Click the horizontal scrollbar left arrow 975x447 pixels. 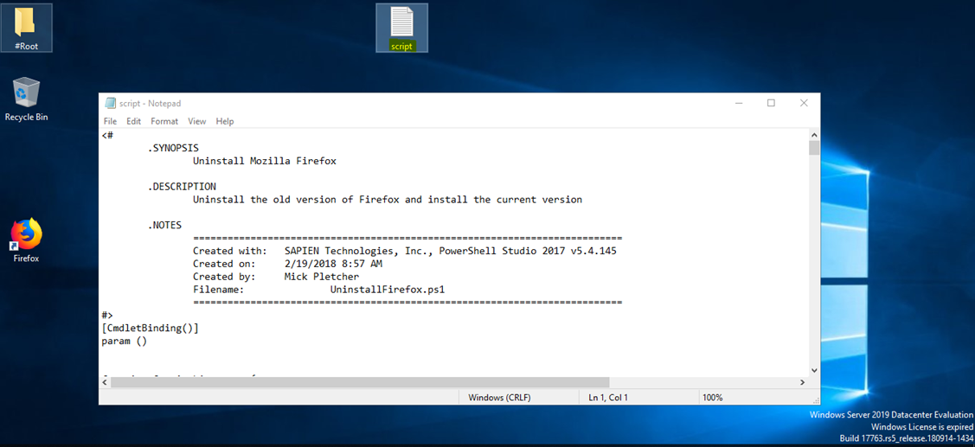pos(105,382)
